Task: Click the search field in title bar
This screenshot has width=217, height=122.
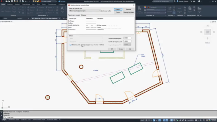Action: [163, 1]
